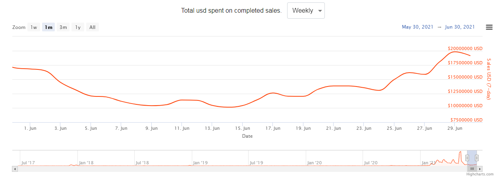Switch zoom to 3m
Image resolution: width=498 pixels, height=177 pixels.
click(63, 27)
